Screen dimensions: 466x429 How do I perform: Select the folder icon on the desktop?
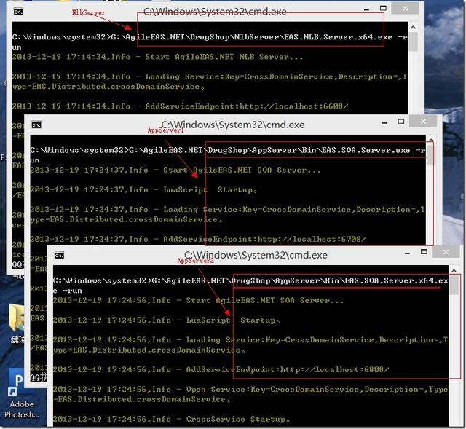pyautogui.click(x=17, y=318)
